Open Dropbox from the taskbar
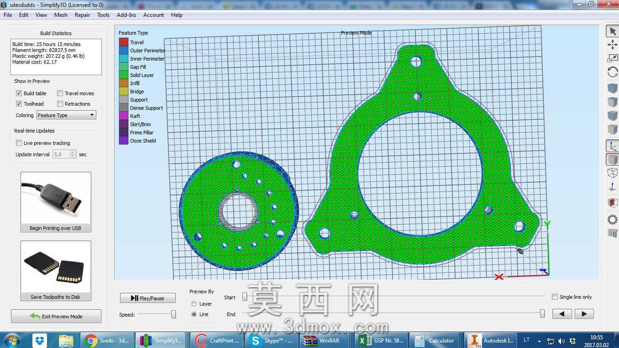Screen dimensions: 619x348 (39, 340)
